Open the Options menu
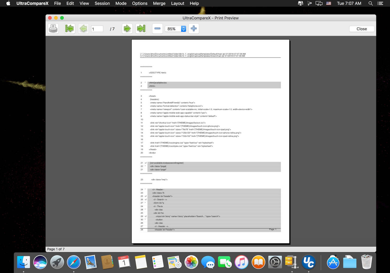 point(140,3)
